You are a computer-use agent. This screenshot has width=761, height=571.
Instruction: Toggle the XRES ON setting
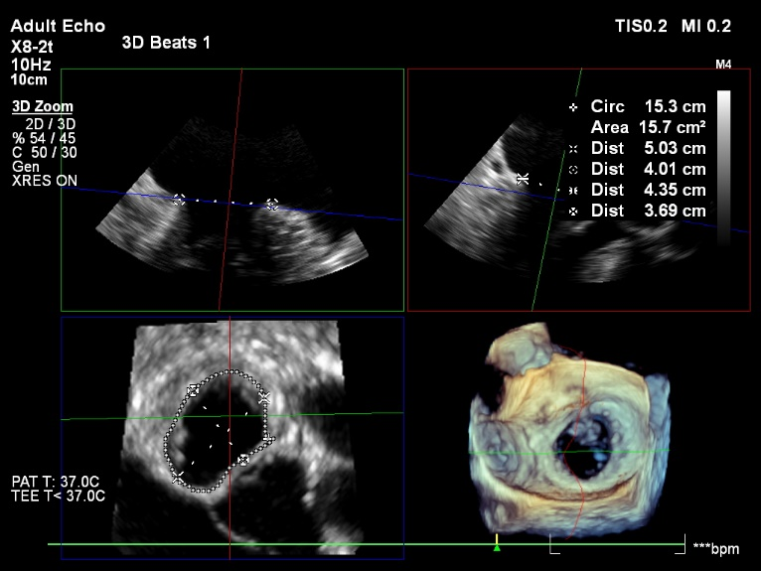pos(45,181)
